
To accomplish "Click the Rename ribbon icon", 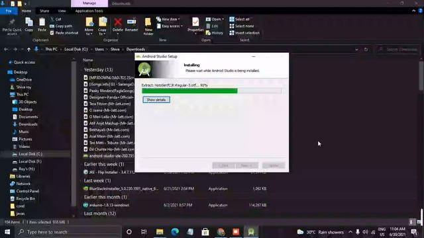I will click(131, 25).
